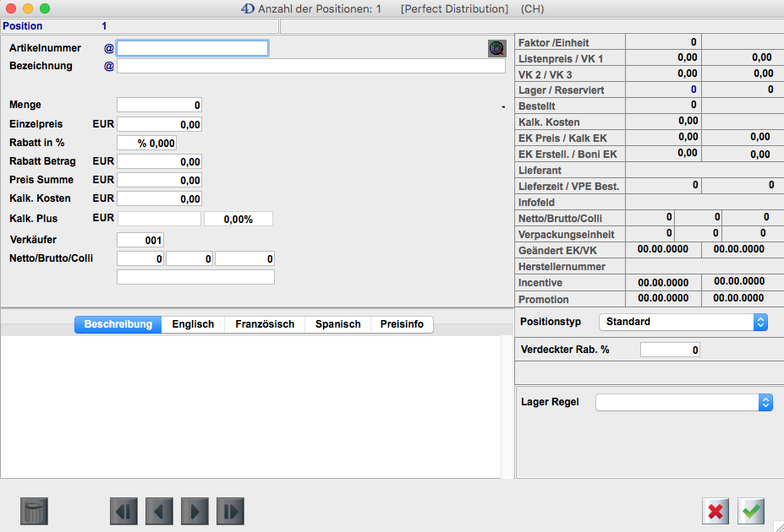Switch to the Englisch tab
Screen dimensions: 784x532
[x=193, y=324]
